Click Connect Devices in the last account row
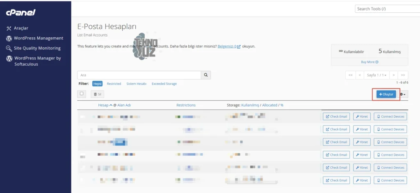Screen dimensions: 420x193 390,180
